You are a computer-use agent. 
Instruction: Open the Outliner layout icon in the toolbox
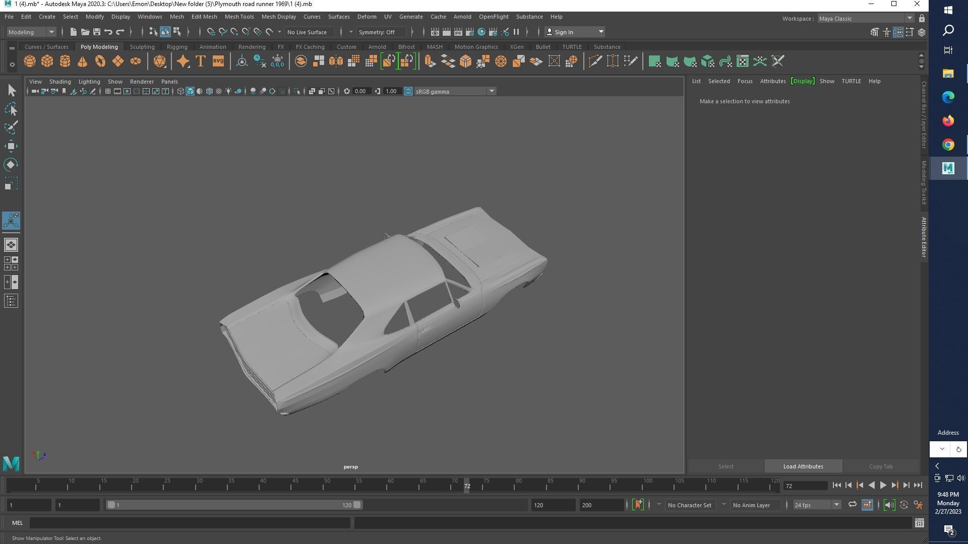pos(11,301)
